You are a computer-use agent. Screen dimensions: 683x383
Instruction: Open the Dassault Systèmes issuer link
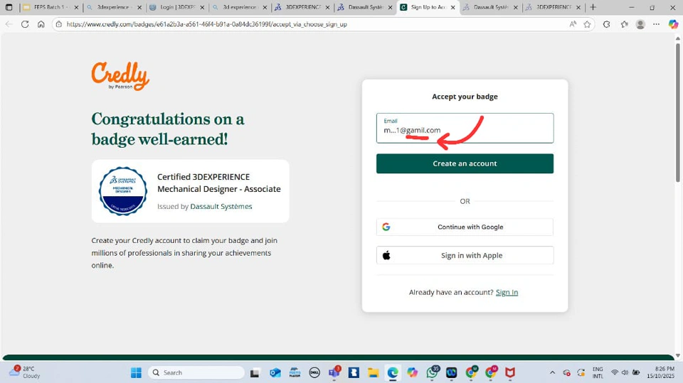tap(221, 206)
